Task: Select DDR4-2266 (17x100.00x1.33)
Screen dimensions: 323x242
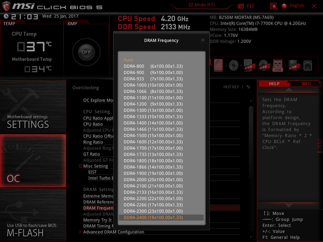Action: coord(153,205)
